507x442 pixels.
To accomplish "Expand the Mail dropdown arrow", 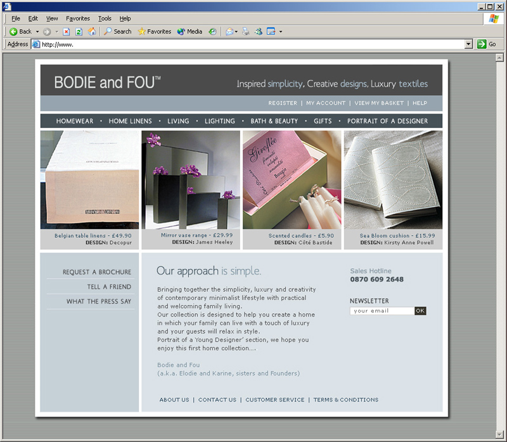I will (x=236, y=31).
